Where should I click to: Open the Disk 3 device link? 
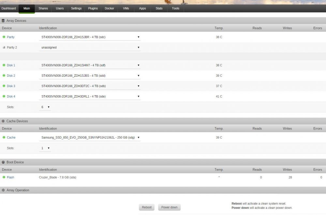11,86
